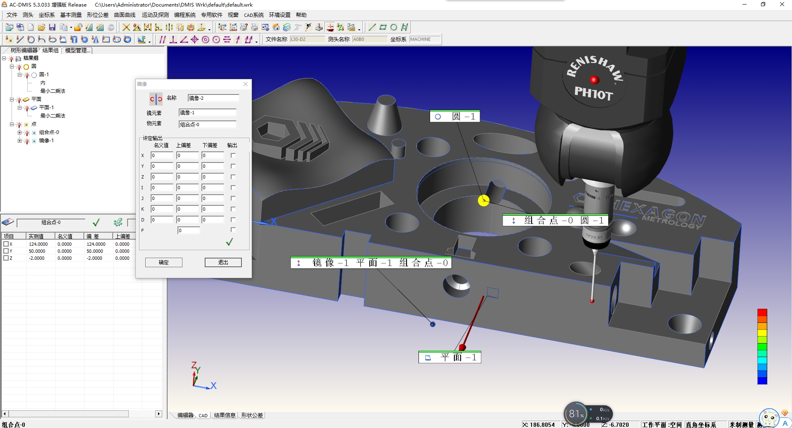Click the 文件名称 input field L30-D2
The image size is (792, 428).
click(307, 39)
